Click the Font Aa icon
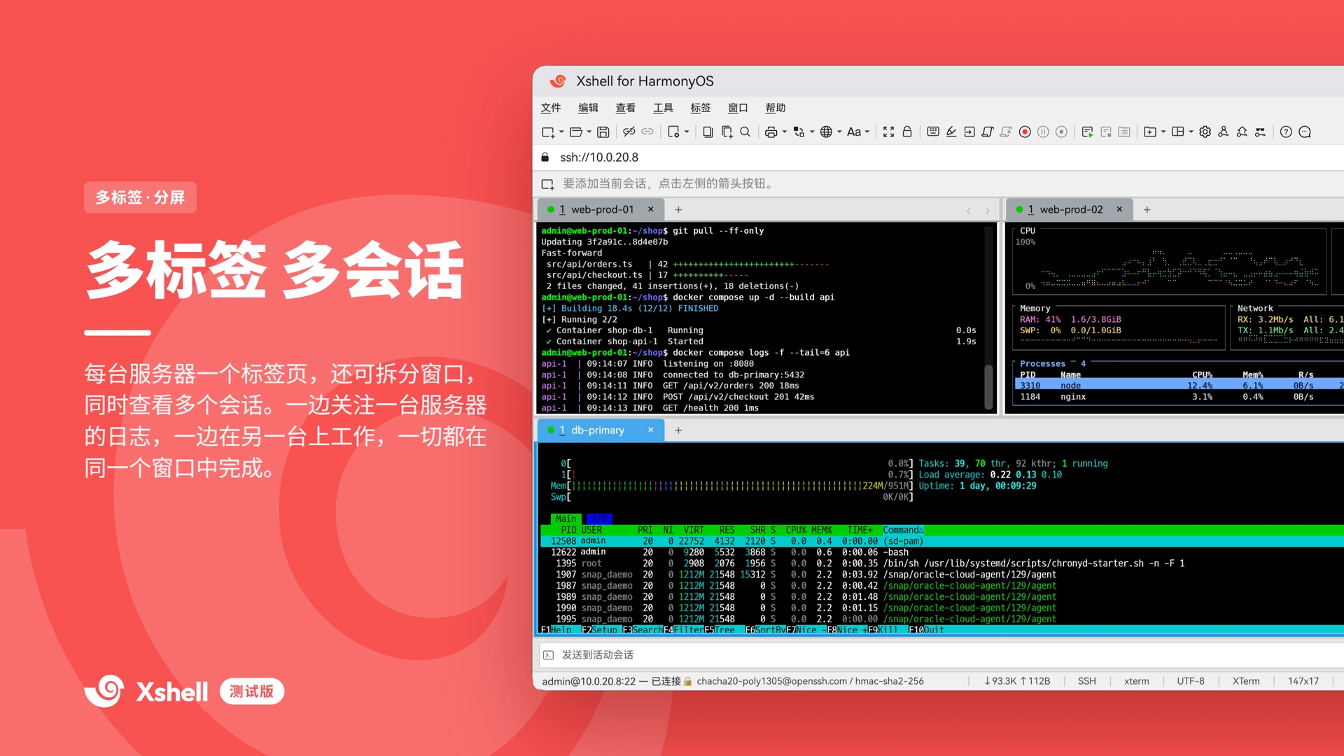 pos(854,132)
